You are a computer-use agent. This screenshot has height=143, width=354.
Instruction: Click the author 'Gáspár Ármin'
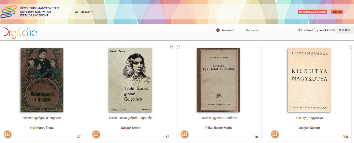tap(131, 128)
